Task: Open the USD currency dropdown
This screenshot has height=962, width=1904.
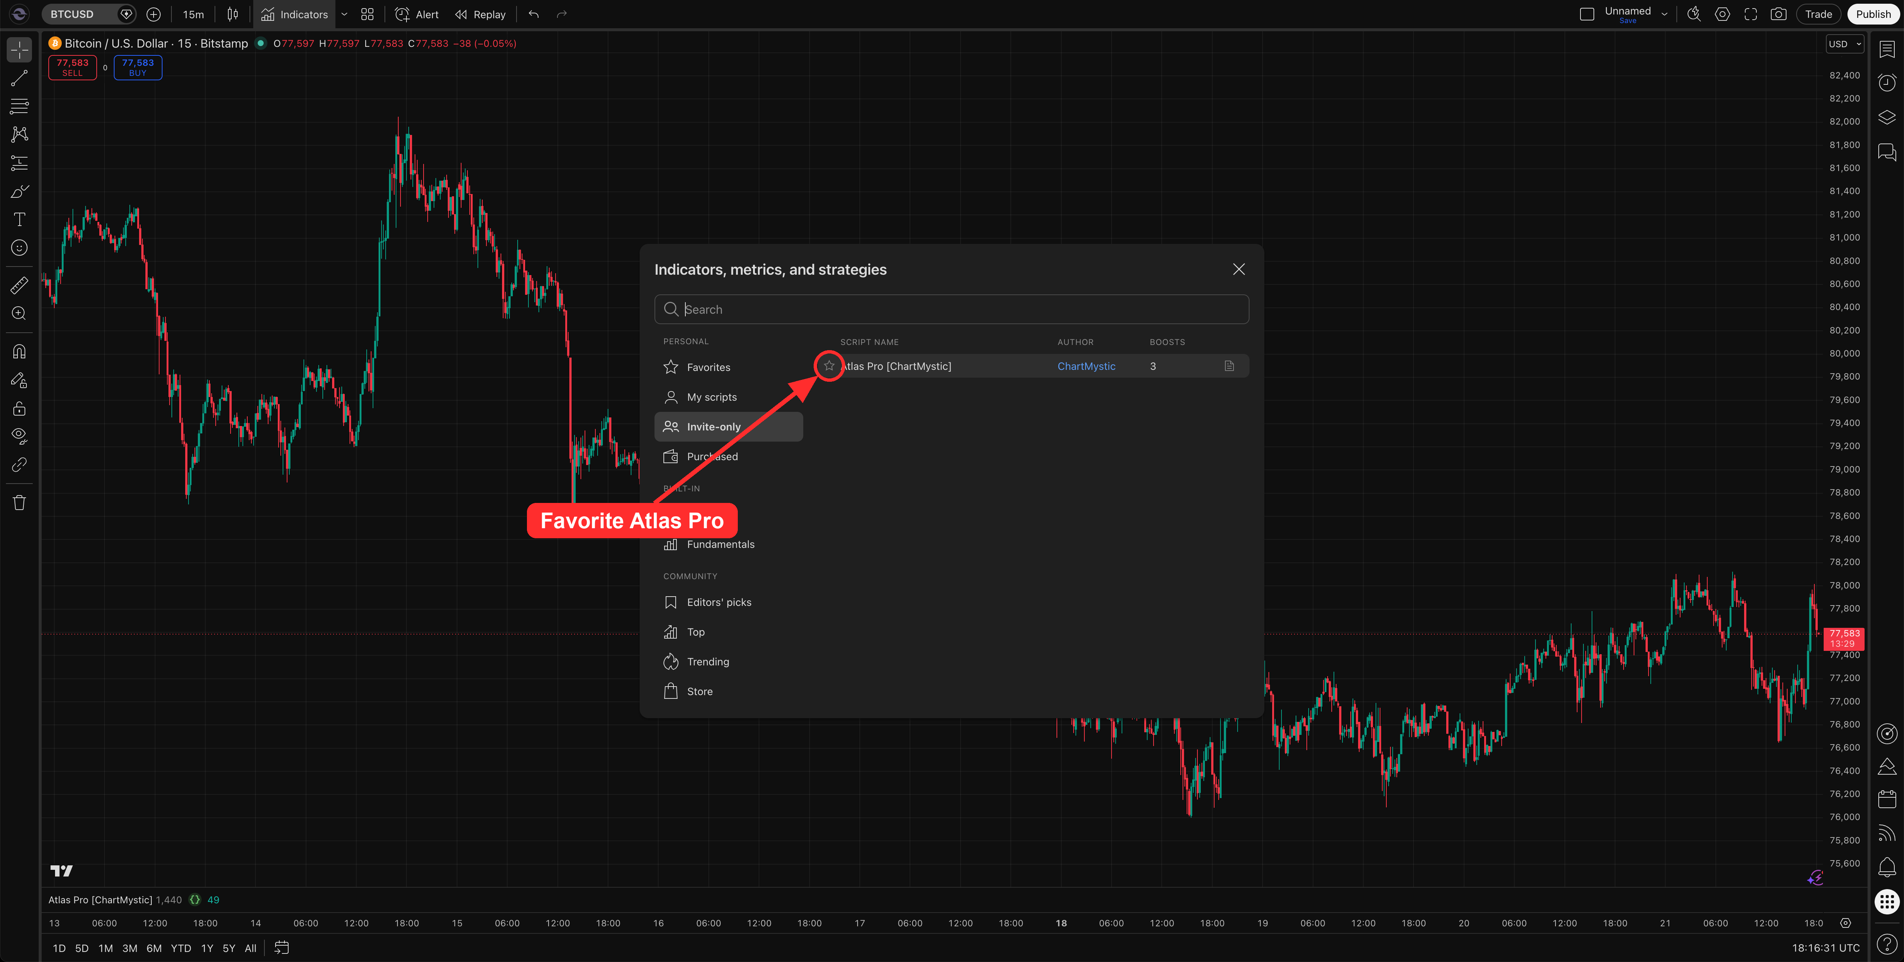Action: [x=1844, y=43]
